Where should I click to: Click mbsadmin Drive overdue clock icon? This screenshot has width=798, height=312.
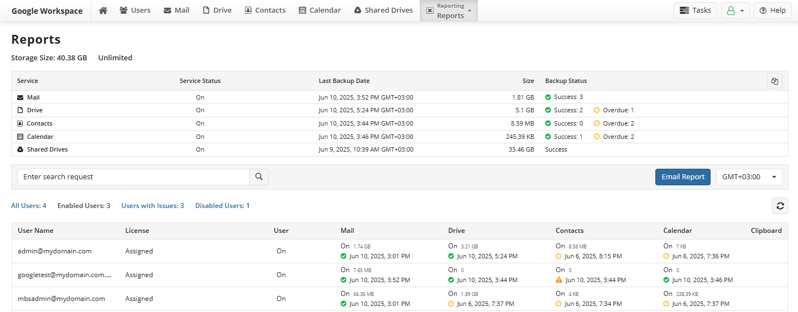point(451,304)
